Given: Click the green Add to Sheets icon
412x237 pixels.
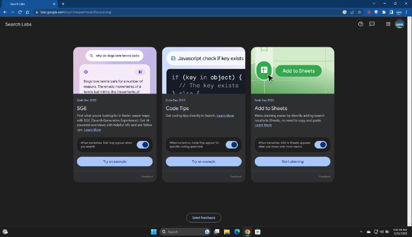Looking at the screenshot, I should (x=264, y=70).
